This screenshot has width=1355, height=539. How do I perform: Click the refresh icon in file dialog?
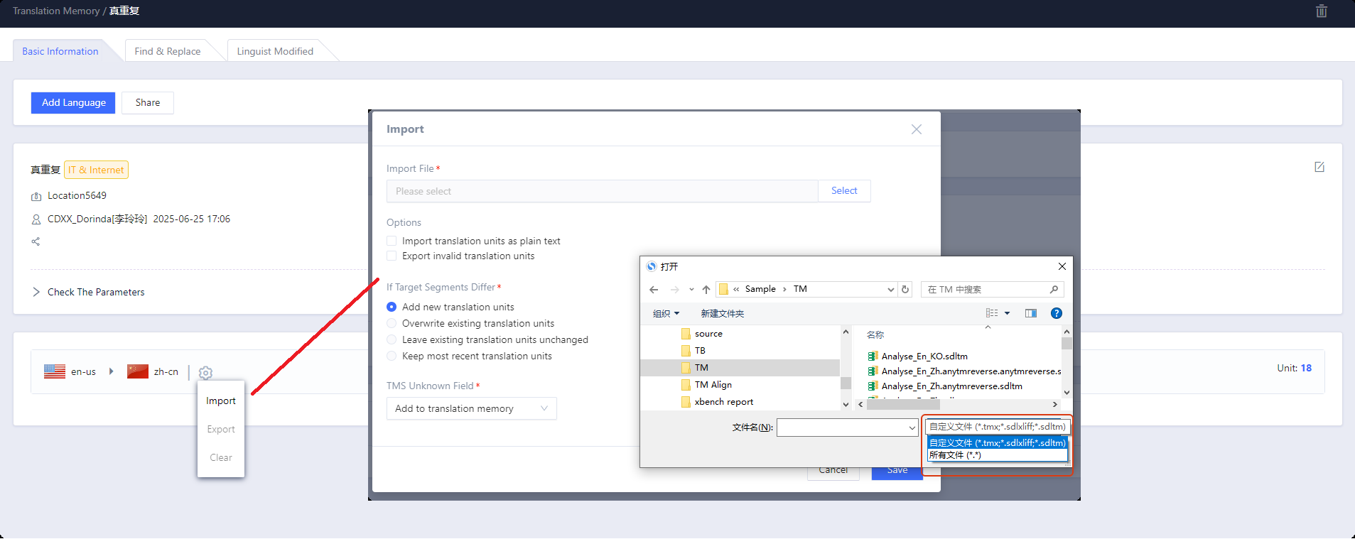(x=905, y=289)
